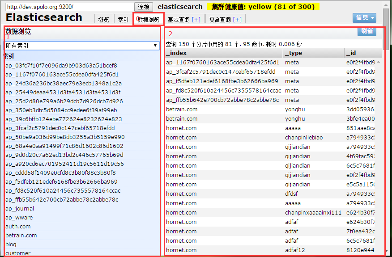Select the auth.com index
The image size is (392, 257).
tap(18, 227)
